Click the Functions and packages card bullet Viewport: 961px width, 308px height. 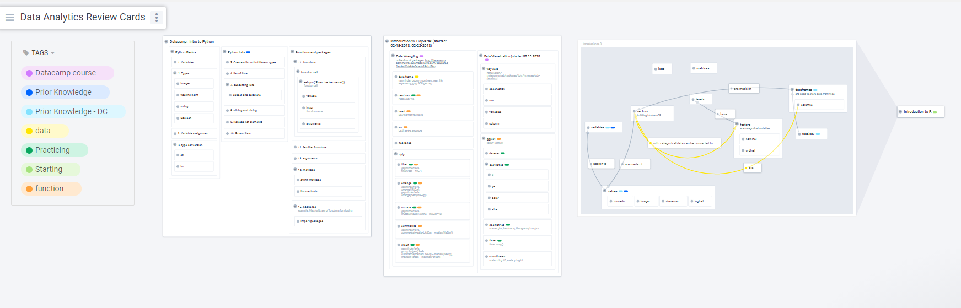[x=293, y=52]
